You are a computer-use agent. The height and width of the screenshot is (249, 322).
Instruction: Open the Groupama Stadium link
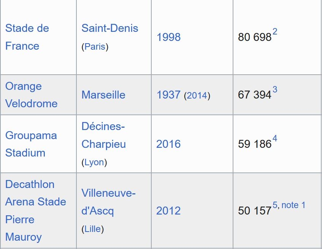(31, 144)
